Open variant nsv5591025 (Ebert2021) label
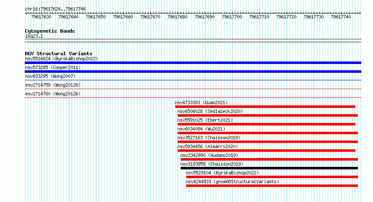 (205, 120)
